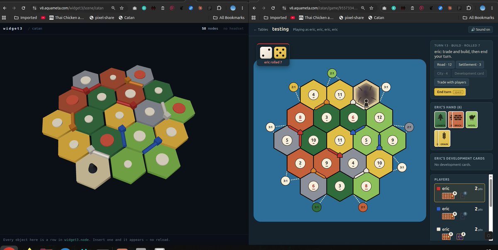The height and width of the screenshot is (250, 498).
Task: Click white player's color swatch in Players list
Action: click(x=438, y=229)
